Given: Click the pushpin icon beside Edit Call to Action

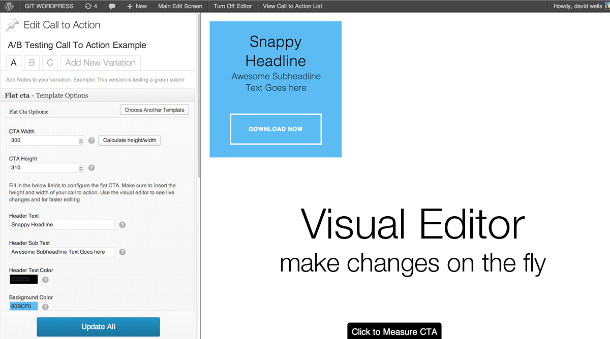Looking at the screenshot, I should point(12,25).
